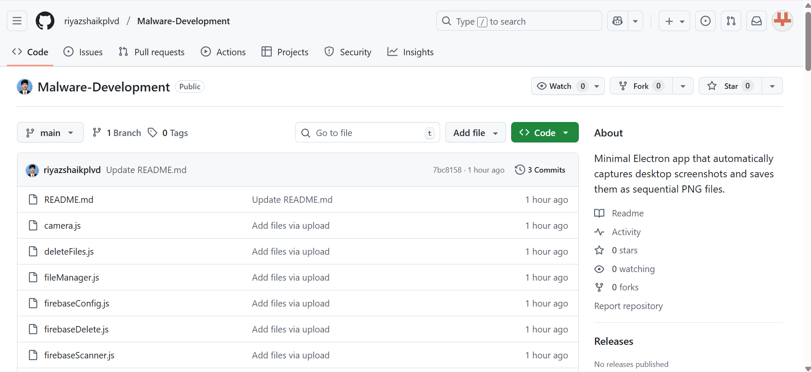The height and width of the screenshot is (372, 811).
Task: Expand the main branch selector
Action: pos(50,133)
